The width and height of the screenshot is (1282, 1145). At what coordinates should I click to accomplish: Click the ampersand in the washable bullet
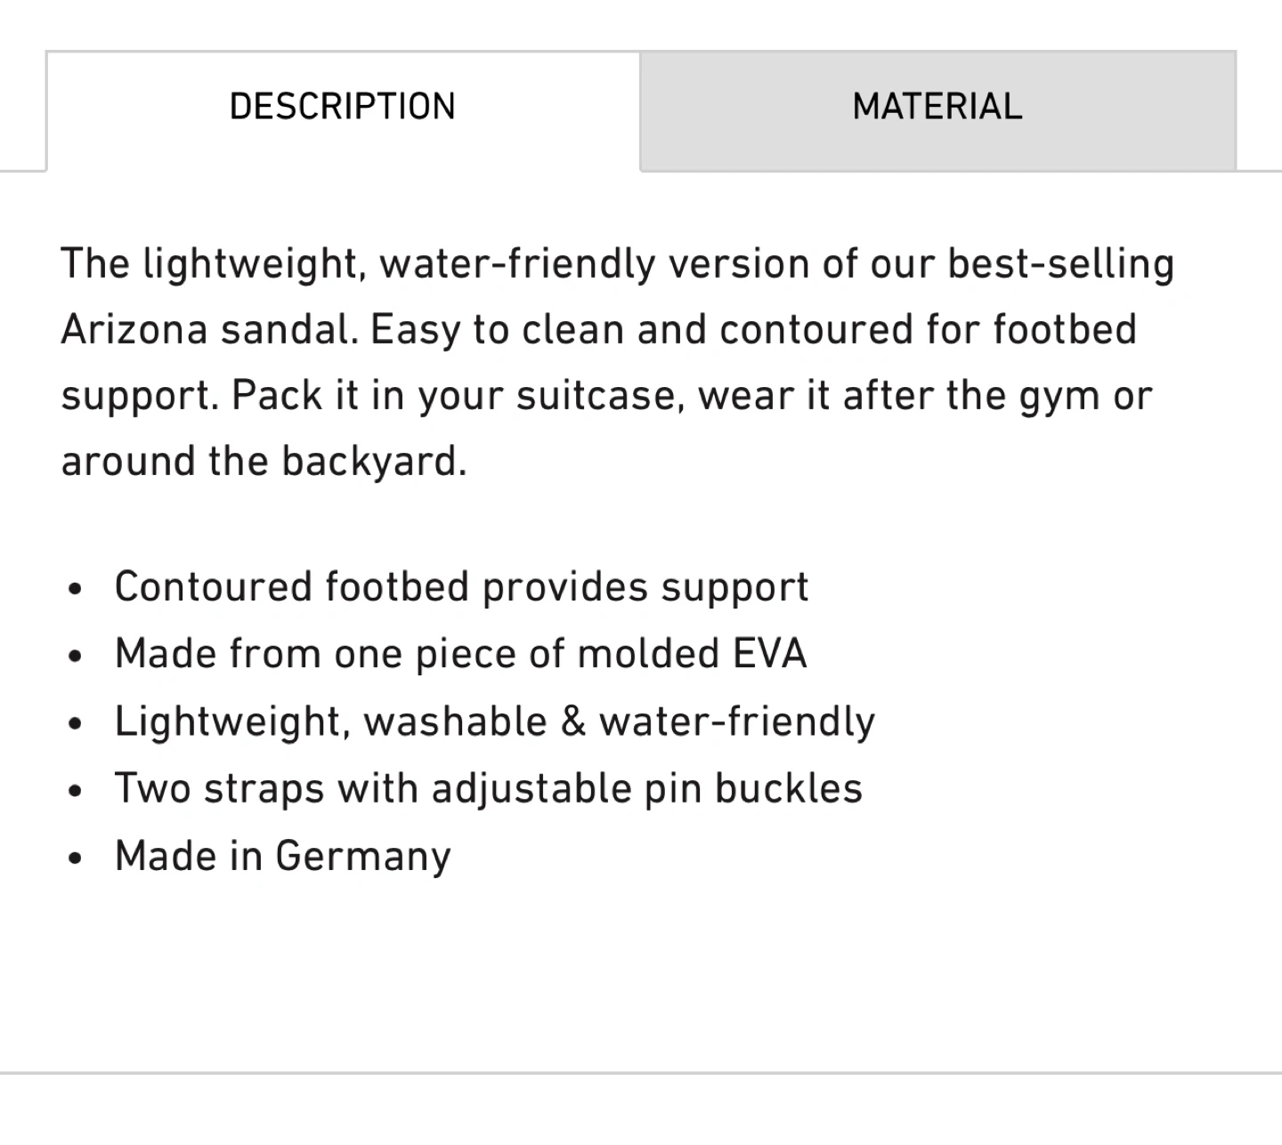573,722
